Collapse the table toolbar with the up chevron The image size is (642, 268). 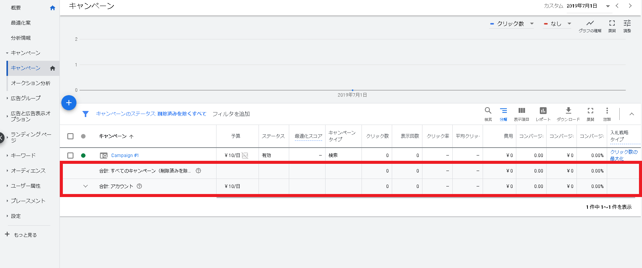click(631, 114)
